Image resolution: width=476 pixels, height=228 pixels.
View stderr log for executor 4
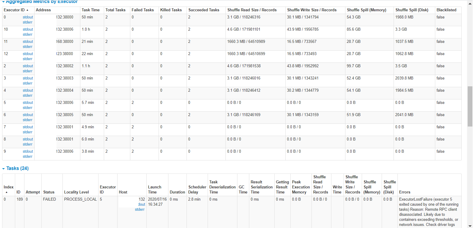pyautogui.click(x=28, y=96)
